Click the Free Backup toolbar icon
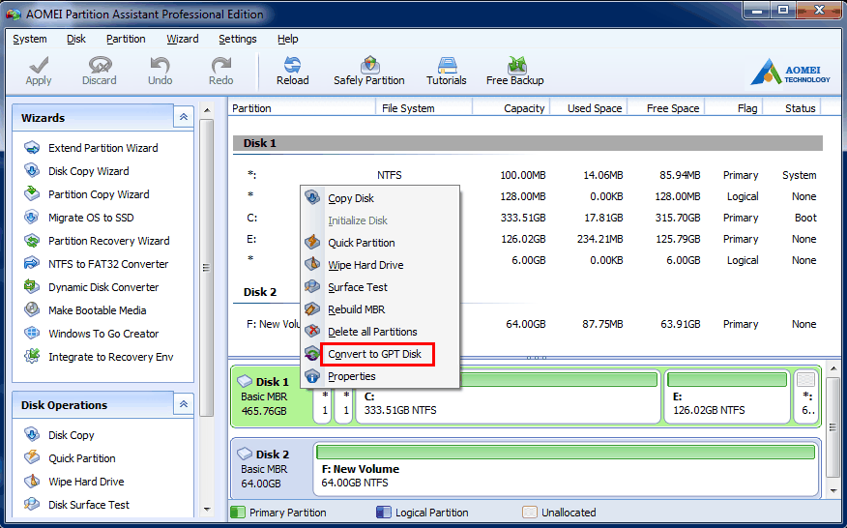Image resolution: width=847 pixels, height=528 pixels. pos(516,66)
